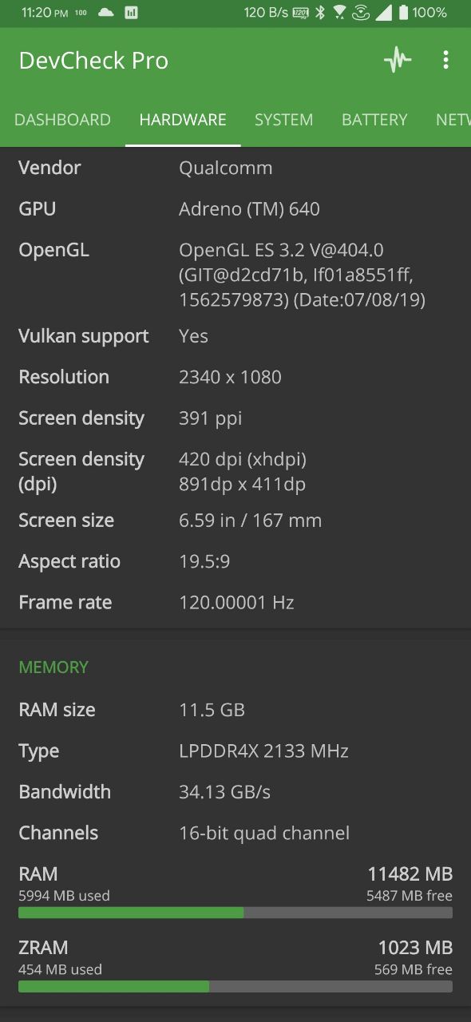Tap the Wi-Fi signal status icon

pyautogui.click(x=340, y=12)
